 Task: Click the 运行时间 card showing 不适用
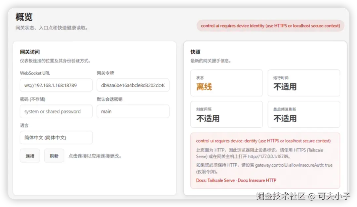[304, 83]
